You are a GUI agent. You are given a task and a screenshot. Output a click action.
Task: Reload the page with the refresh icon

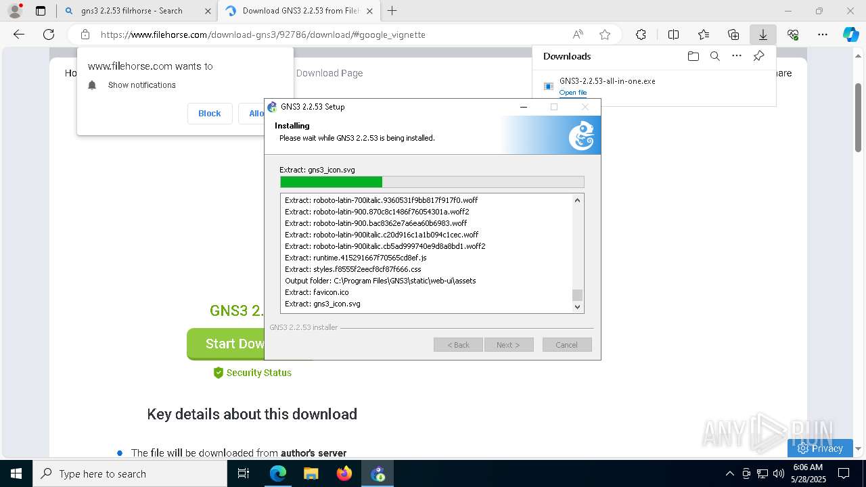click(x=49, y=34)
